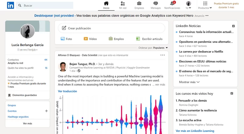Go to the LinkedIn home logo
Viewport: 244px width, 134px height.
(x=10, y=5)
